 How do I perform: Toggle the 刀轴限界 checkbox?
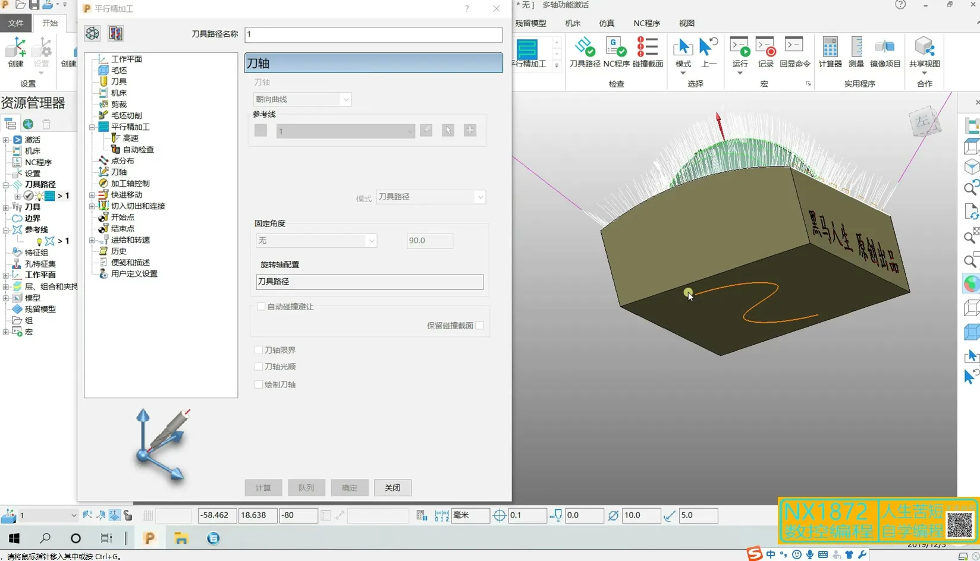(x=259, y=350)
